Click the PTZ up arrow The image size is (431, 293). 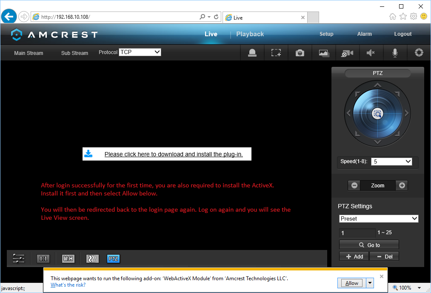377,86
